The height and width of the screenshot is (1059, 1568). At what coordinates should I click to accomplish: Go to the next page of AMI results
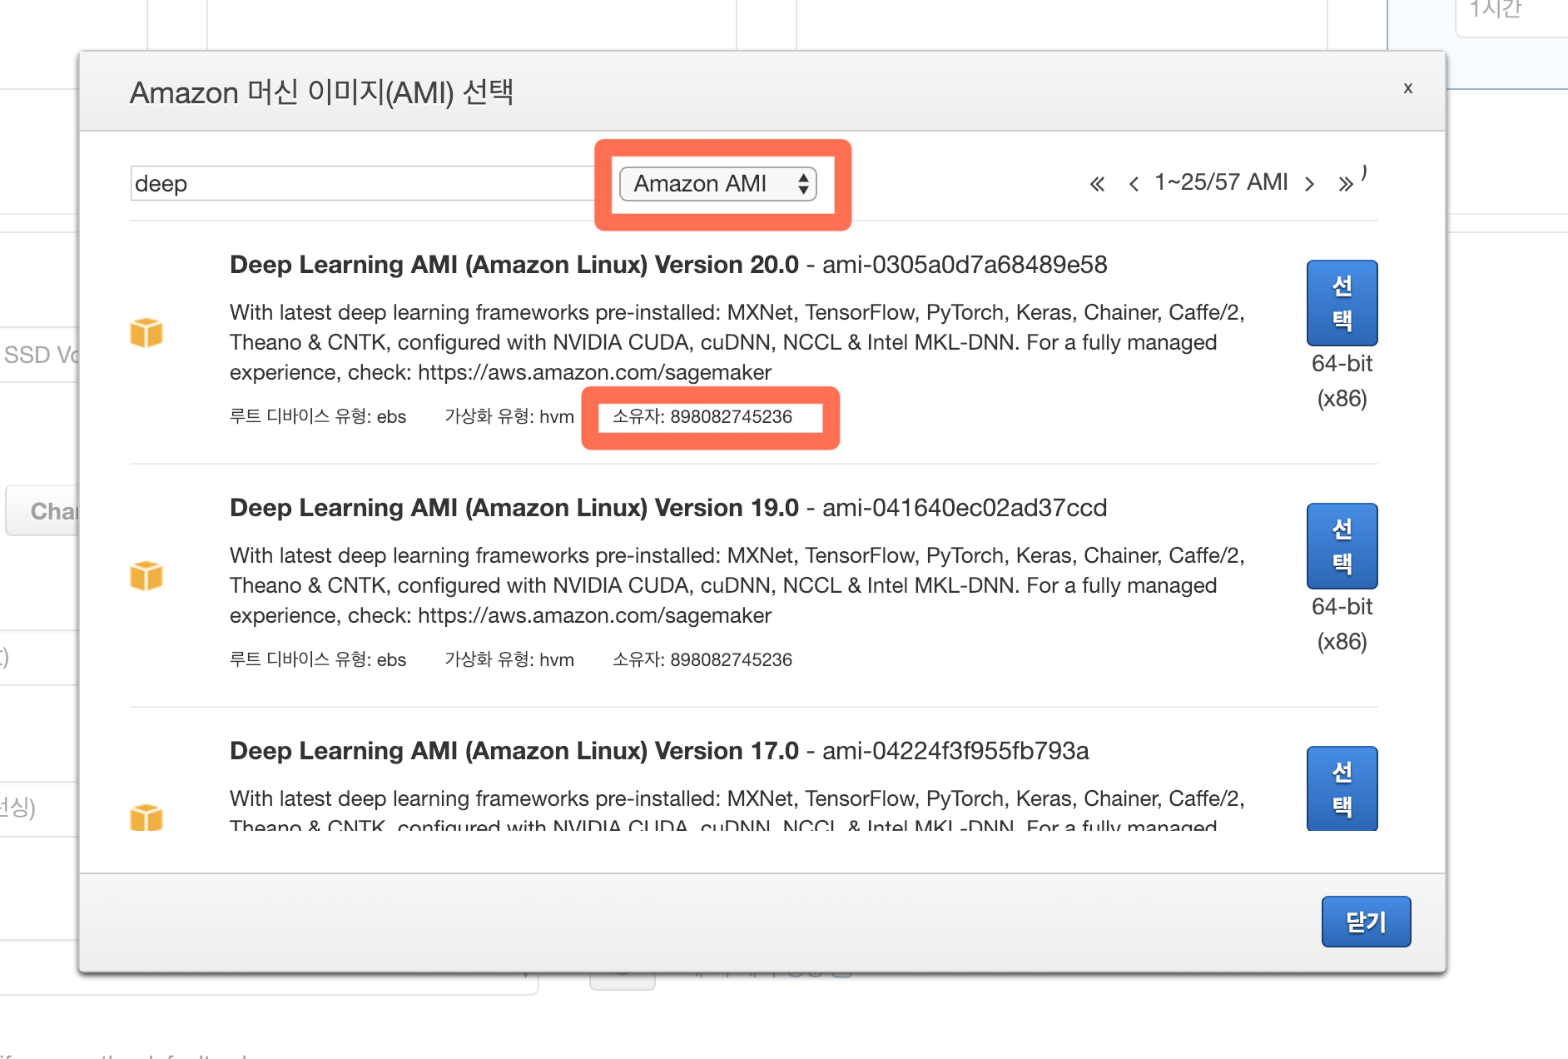(1310, 184)
